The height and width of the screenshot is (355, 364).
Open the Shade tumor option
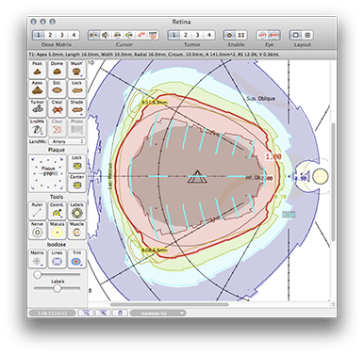(x=76, y=108)
